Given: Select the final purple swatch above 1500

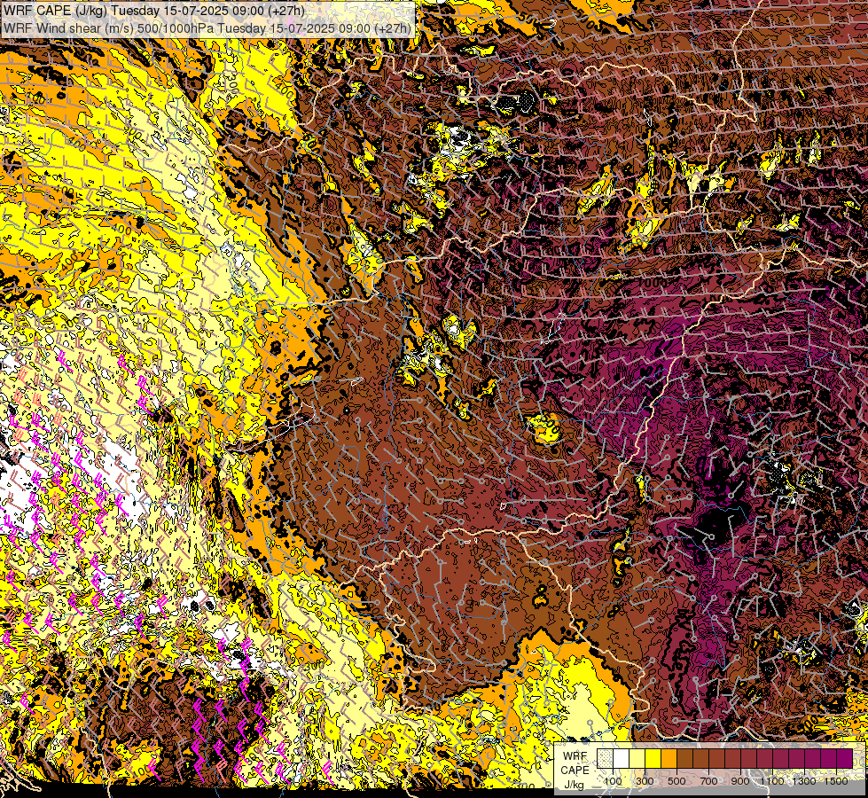Looking at the screenshot, I should (x=845, y=758).
